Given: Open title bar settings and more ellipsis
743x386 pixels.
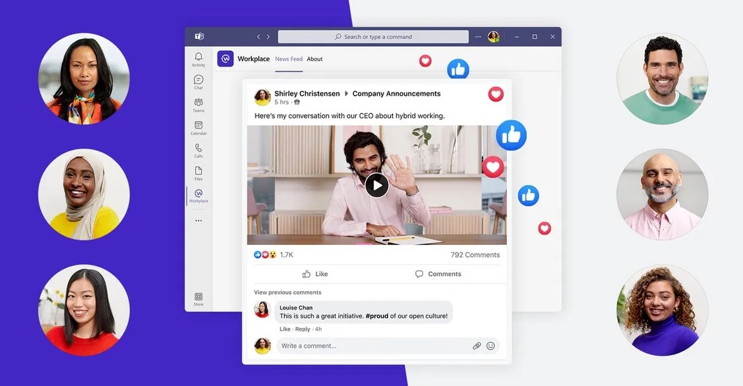Looking at the screenshot, I should point(478,37).
